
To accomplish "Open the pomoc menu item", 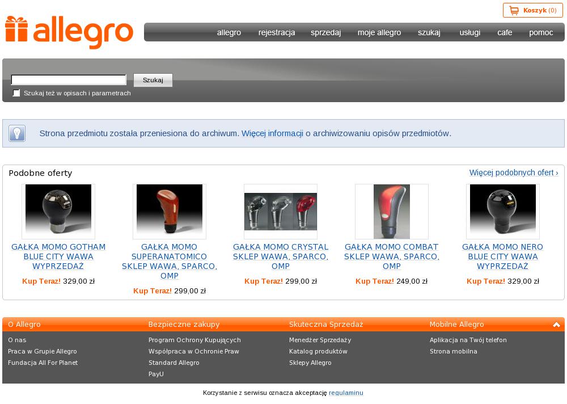I will tap(541, 32).
